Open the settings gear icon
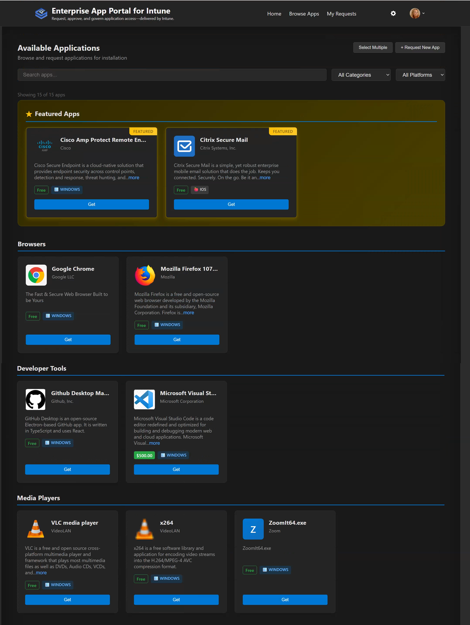The width and height of the screenshot is (470, 625). click(x=393, y=13)
